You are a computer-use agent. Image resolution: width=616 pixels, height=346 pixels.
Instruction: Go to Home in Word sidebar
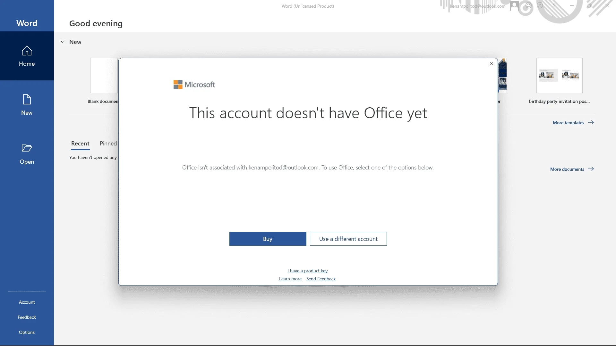(x=27, y=56)
